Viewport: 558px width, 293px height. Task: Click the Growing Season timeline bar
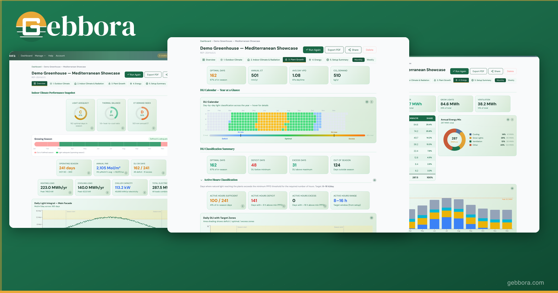pos(100,144)
